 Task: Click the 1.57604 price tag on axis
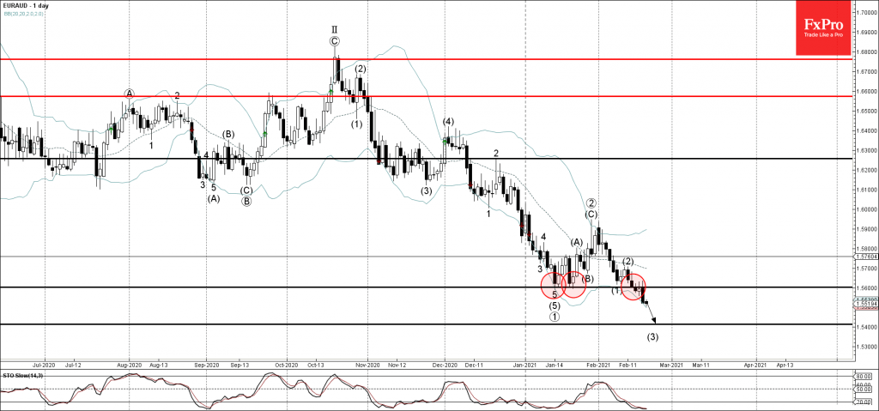click(x=860, y=256)
